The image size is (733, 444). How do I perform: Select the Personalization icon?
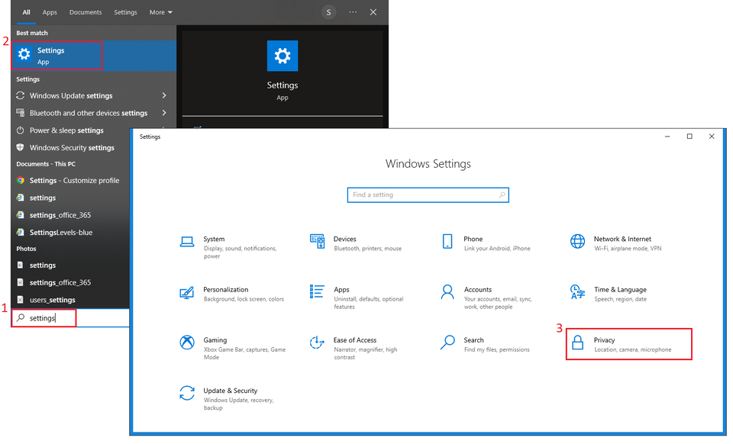[x=187, y=292]
